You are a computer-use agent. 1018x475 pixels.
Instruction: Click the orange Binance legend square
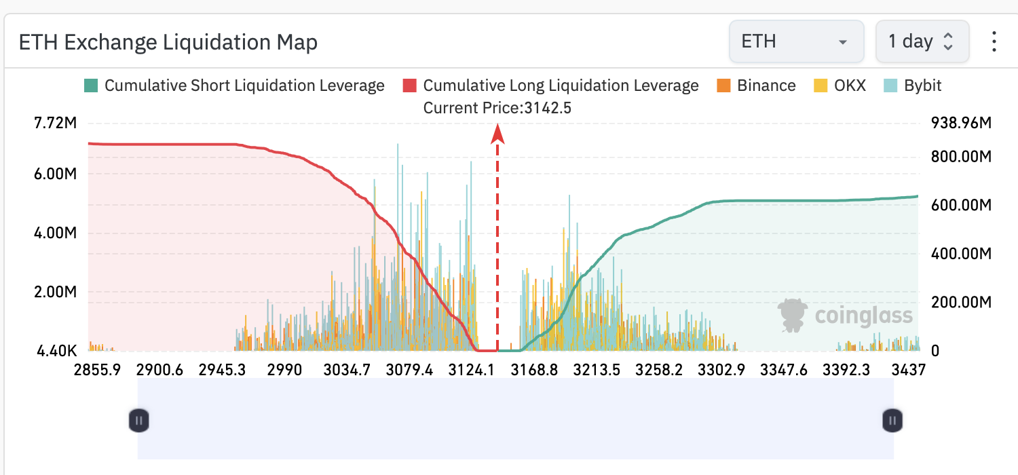723,86
